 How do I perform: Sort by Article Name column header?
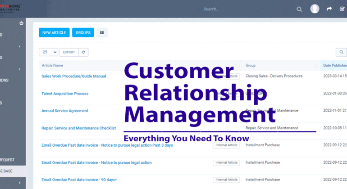(x=52, y=65)
